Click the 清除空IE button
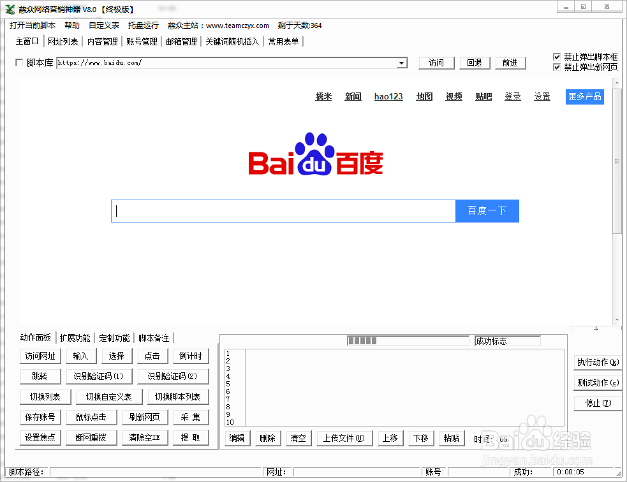The height and width of the screenshot is (482, 627). pos(145,437)
